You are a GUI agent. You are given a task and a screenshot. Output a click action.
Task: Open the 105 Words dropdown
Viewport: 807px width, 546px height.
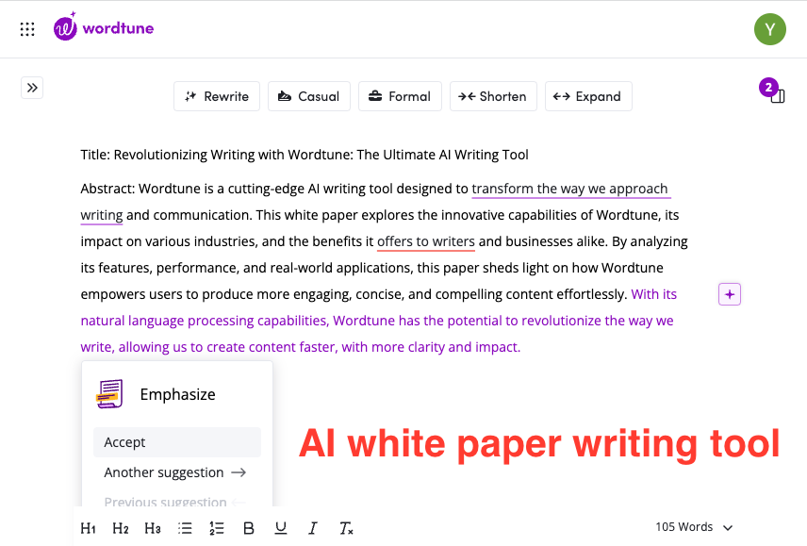point(693,527)
